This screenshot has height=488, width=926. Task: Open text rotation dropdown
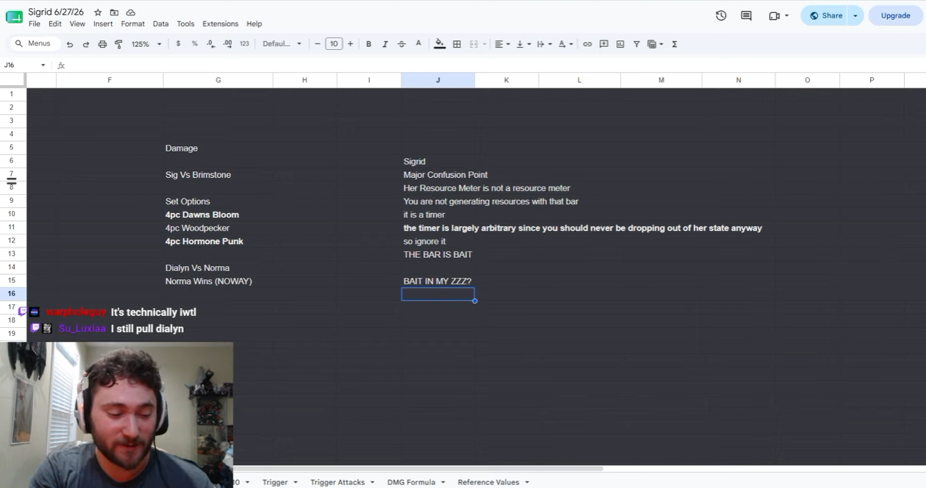click(x=565, y=44)
